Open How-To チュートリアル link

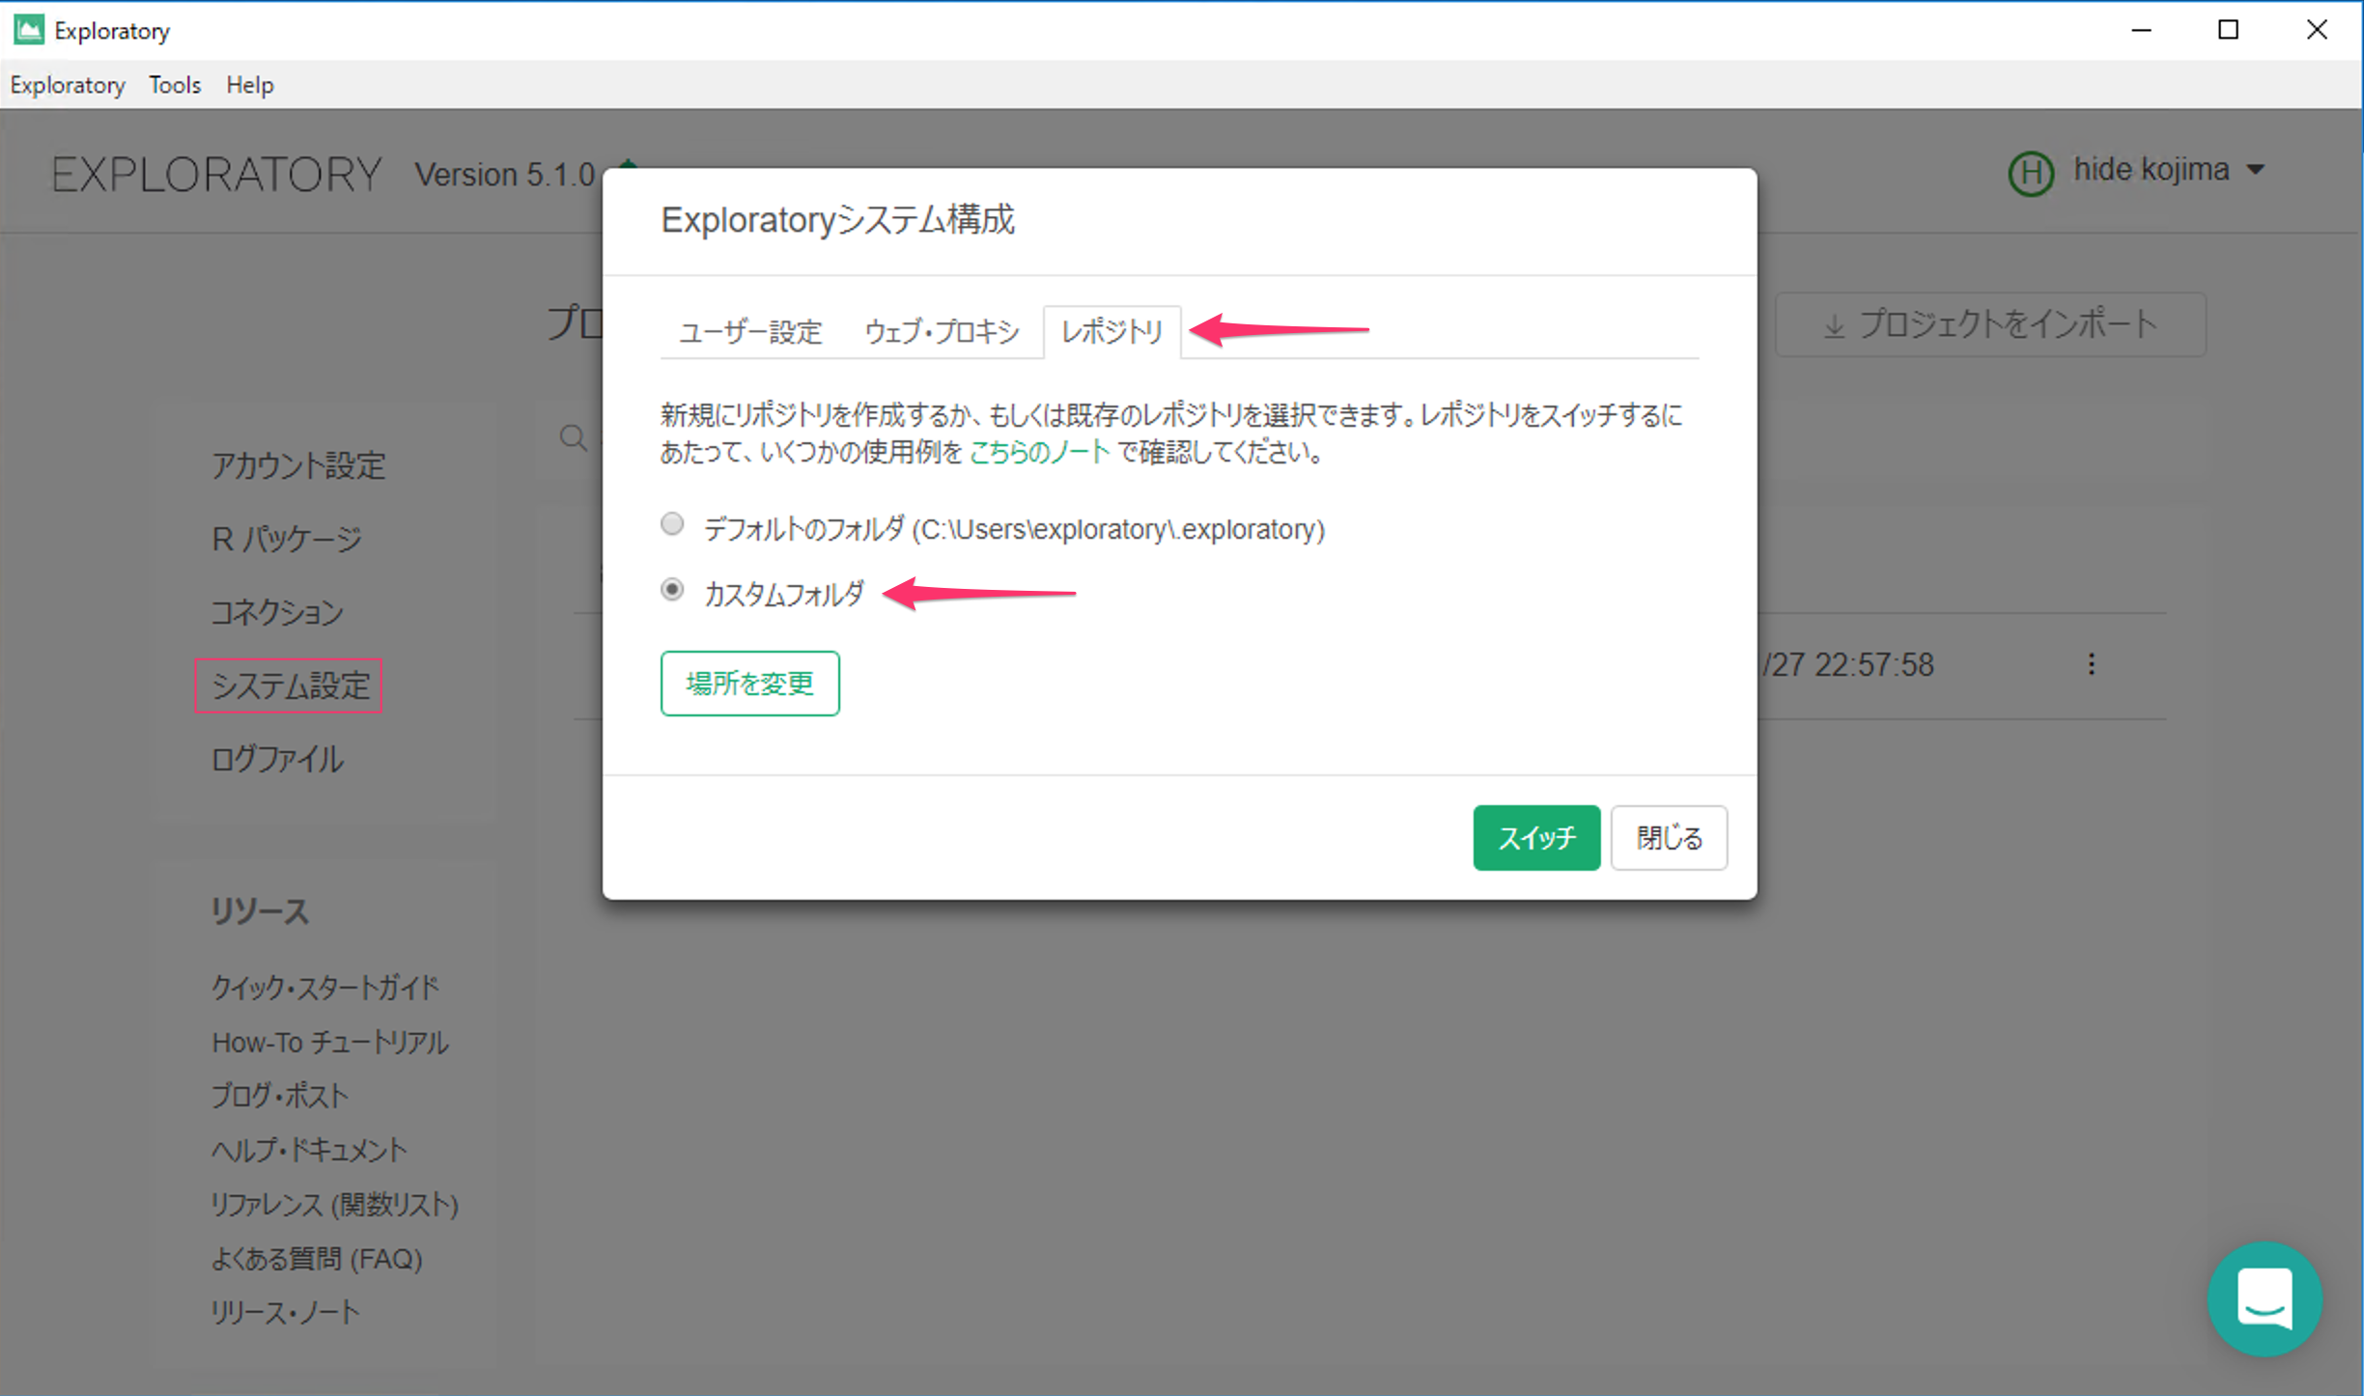330,1042
